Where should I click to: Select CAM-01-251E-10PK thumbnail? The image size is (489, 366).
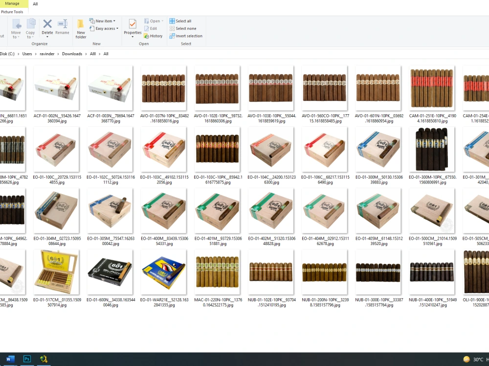pos(432,87)
